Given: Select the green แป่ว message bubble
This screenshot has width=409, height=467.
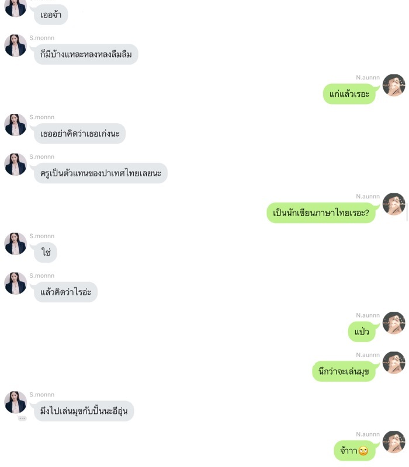Looking at the screenshot, I should pos(362,332).
